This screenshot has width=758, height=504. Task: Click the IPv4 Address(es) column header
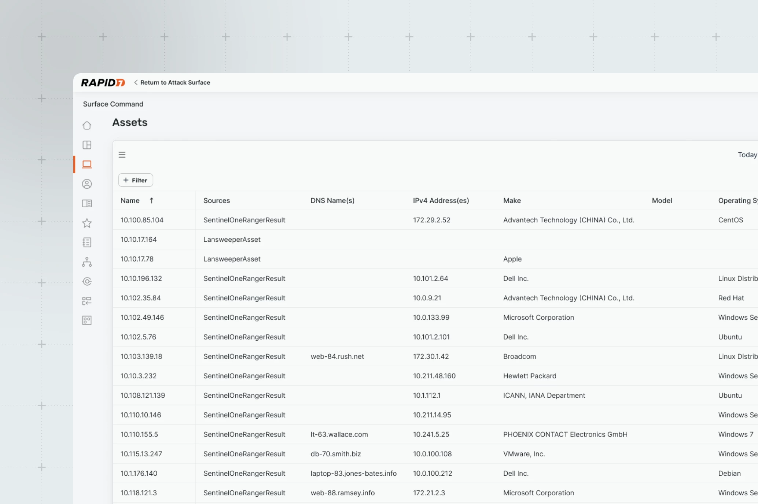441,200
